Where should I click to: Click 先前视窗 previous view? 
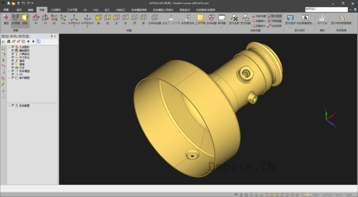(x=259, y=16)
